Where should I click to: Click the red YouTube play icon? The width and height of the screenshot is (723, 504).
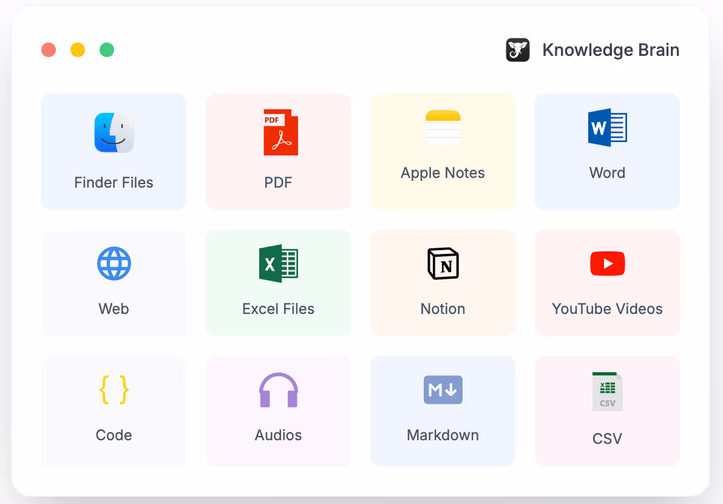coord(607,264)
